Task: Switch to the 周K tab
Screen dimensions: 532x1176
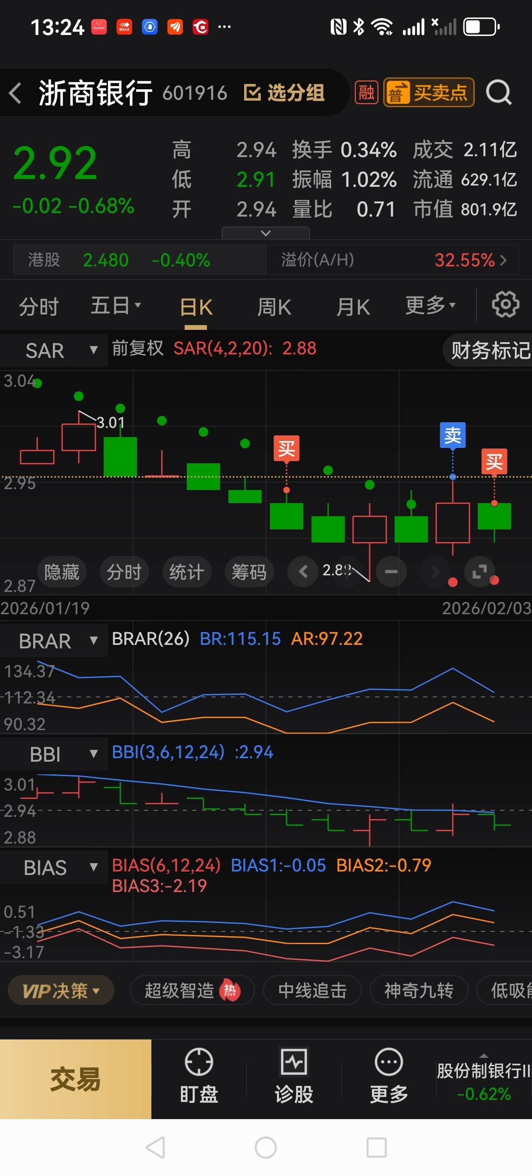Action: 274,307
